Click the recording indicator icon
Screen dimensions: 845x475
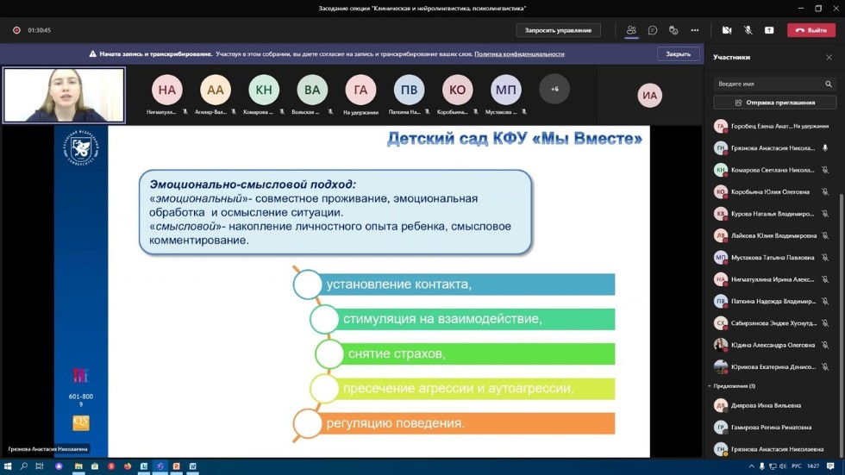(16, 30)
